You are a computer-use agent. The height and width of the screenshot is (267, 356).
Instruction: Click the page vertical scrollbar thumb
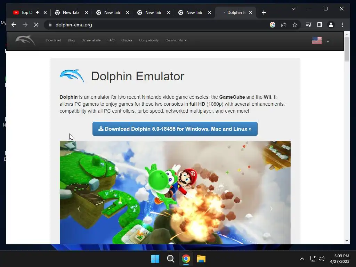coord(347,49)
